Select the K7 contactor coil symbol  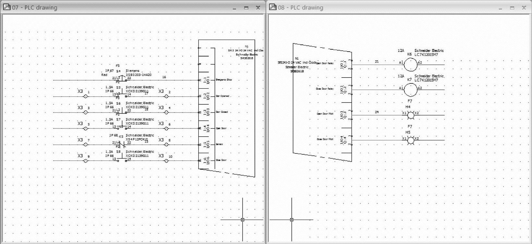pos(410,90)
